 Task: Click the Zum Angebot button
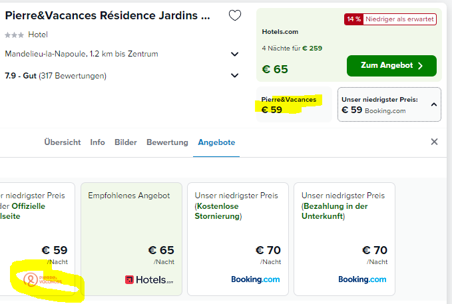click(x=391, y=66)
